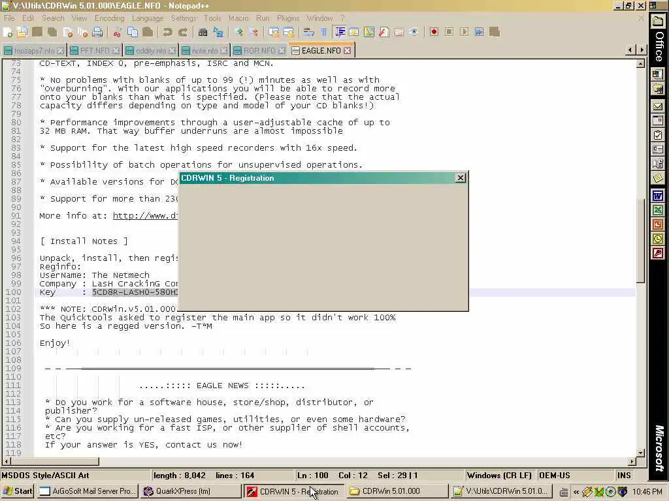669x501 pixels.
Task: Click the Cut scissors toolbar icon
Action: click(x=118, y=33)
